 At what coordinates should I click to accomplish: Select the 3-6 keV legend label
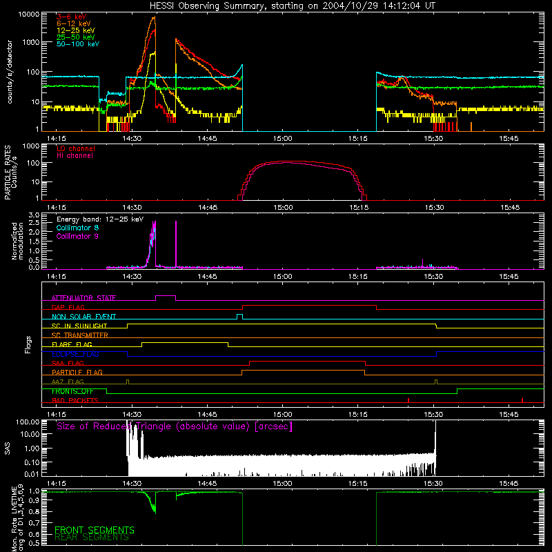tap(72, 17)
